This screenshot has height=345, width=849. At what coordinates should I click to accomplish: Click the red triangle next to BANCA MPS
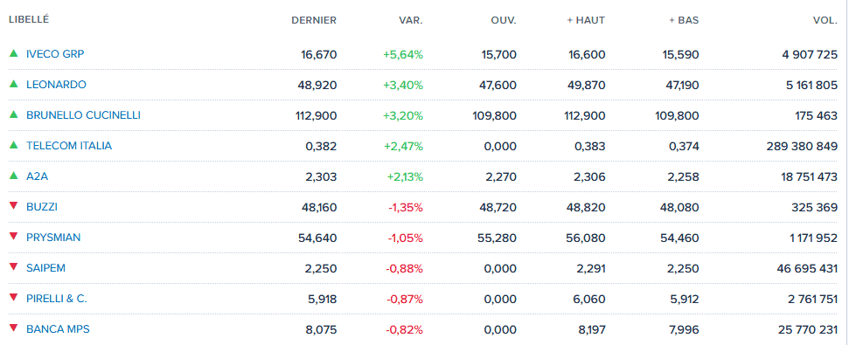pyautogui.click(x=13, y=328)
